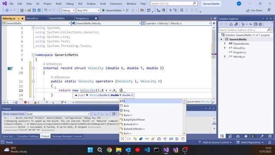Image resolution: width=275 pixels, height=155 pixels.
Task: Open the Debug configuration dropdown
Action: click(x=68, y=10)
